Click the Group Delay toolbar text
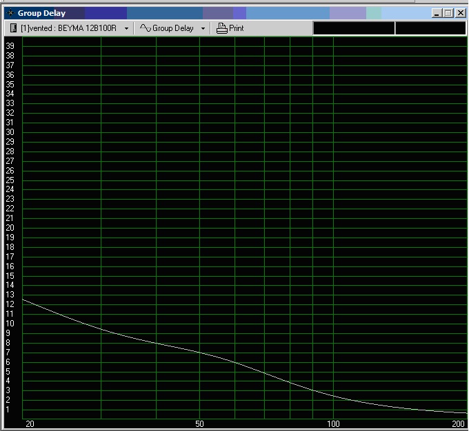The image size is (469, 431). 173,28
